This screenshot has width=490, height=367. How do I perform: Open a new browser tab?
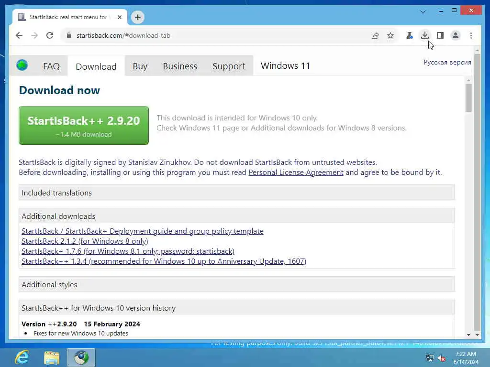tap(137, 17)
